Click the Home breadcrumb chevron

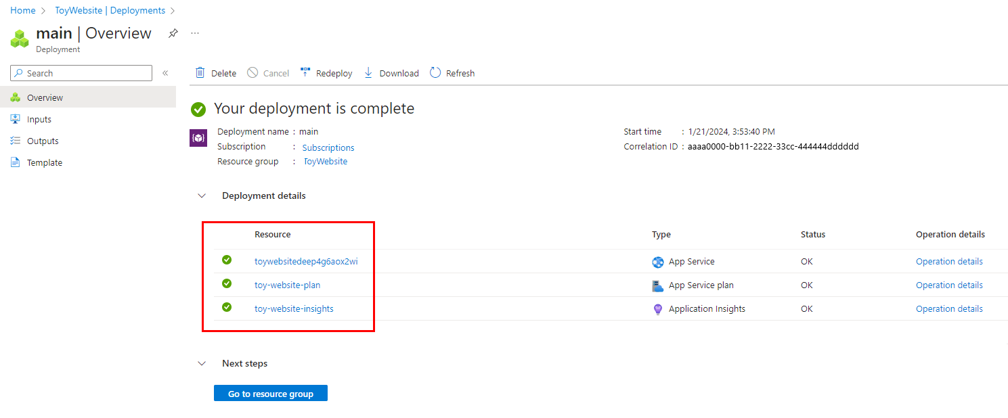click(43, 10)
